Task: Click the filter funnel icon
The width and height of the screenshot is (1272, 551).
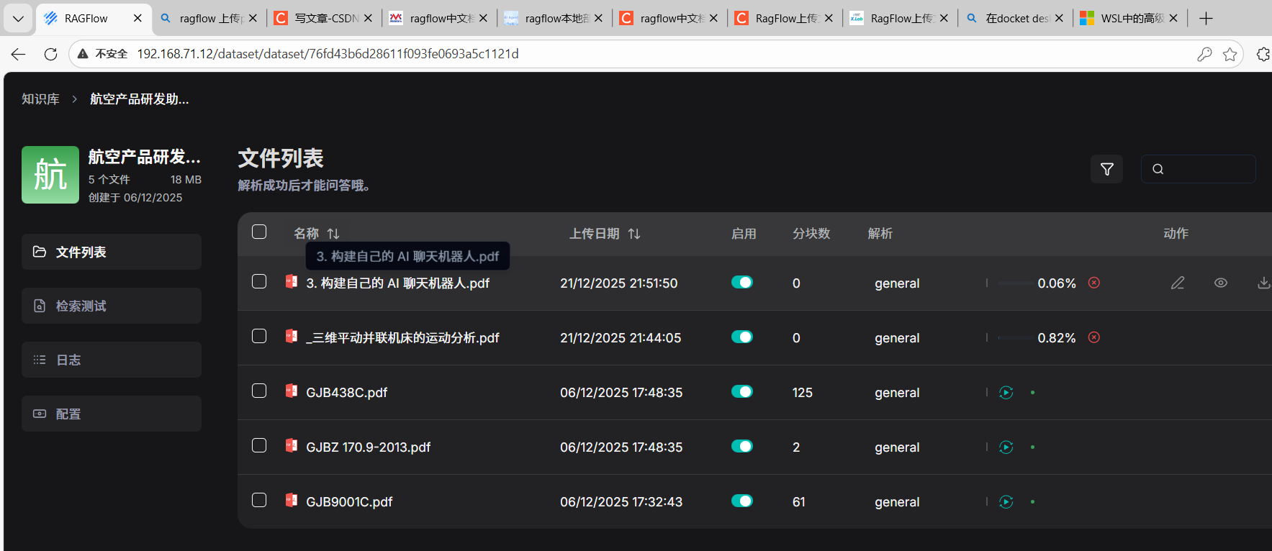Action: pyautogui.click(x=1106, y=169)
